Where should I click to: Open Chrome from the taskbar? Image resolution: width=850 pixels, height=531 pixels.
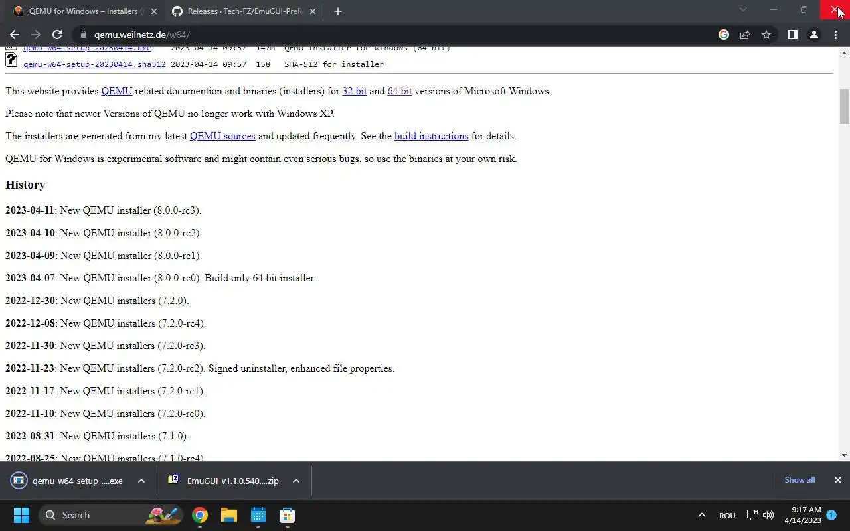coord(200,515)
